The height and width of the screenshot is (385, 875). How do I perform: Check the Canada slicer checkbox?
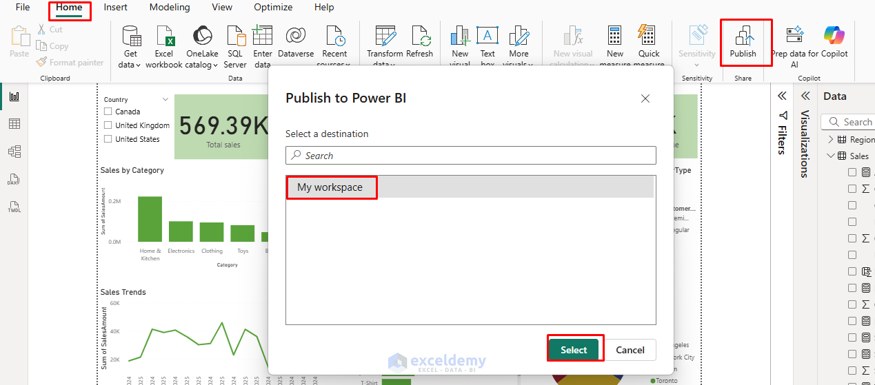point(108,112)
